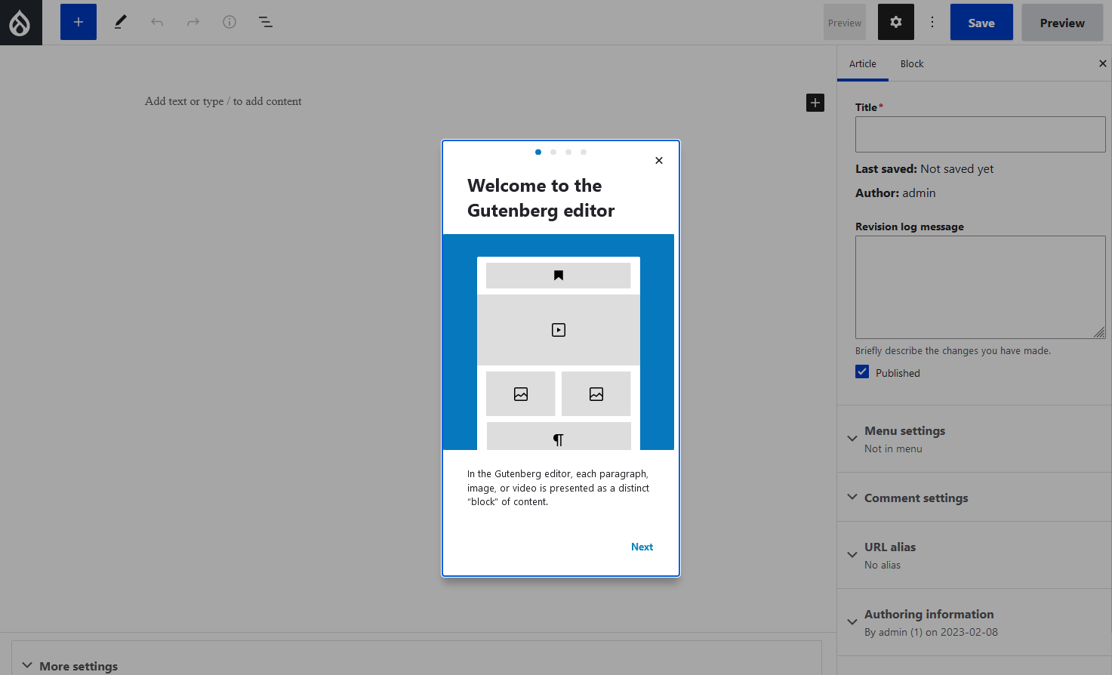Go to first welcome guide page dot
1112x675 pixels.
pyautogui.click(x=538, y=152)
